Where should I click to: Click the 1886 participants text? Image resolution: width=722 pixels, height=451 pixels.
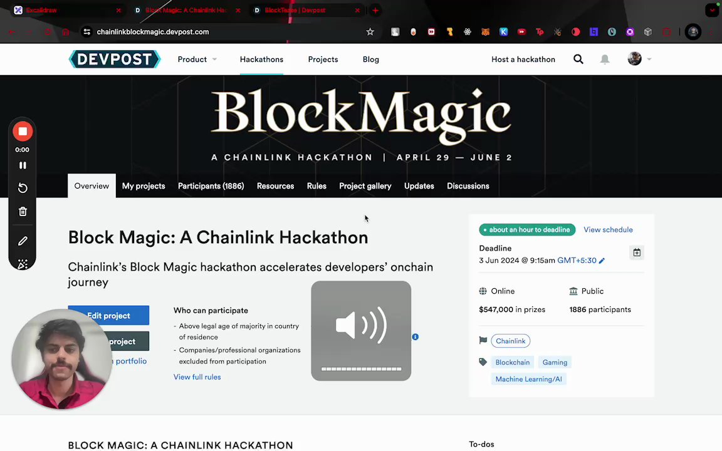pos(600,309)
